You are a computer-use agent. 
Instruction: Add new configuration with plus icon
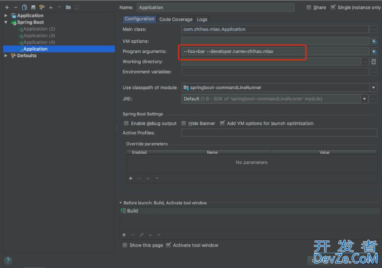click(x=7, y=7)
